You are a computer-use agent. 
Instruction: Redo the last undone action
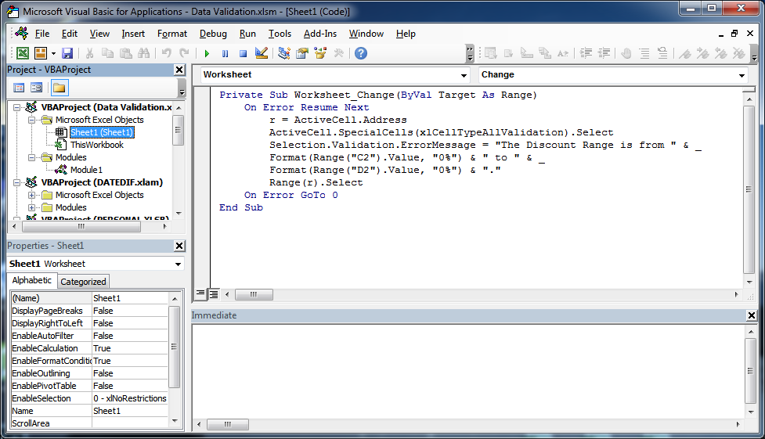tap(185, 53)
